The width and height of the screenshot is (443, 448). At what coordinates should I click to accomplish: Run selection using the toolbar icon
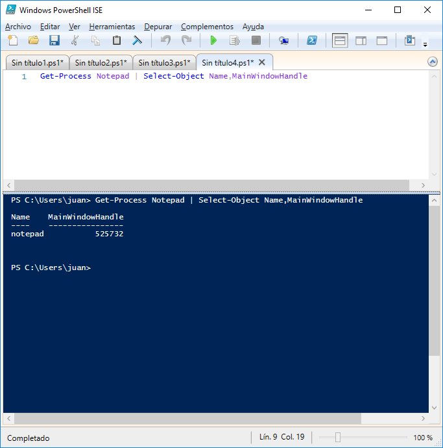234,40
